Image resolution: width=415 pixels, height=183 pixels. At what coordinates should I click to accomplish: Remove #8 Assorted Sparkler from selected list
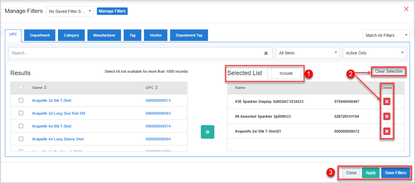387,116
